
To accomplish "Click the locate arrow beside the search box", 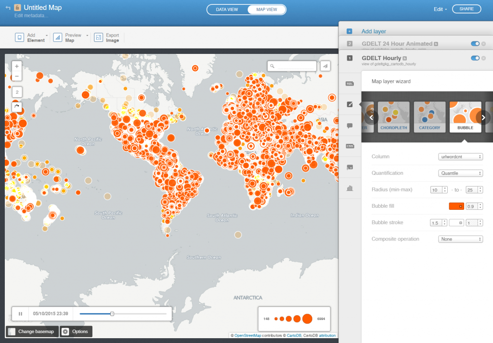I will click(x=325, y=66).
